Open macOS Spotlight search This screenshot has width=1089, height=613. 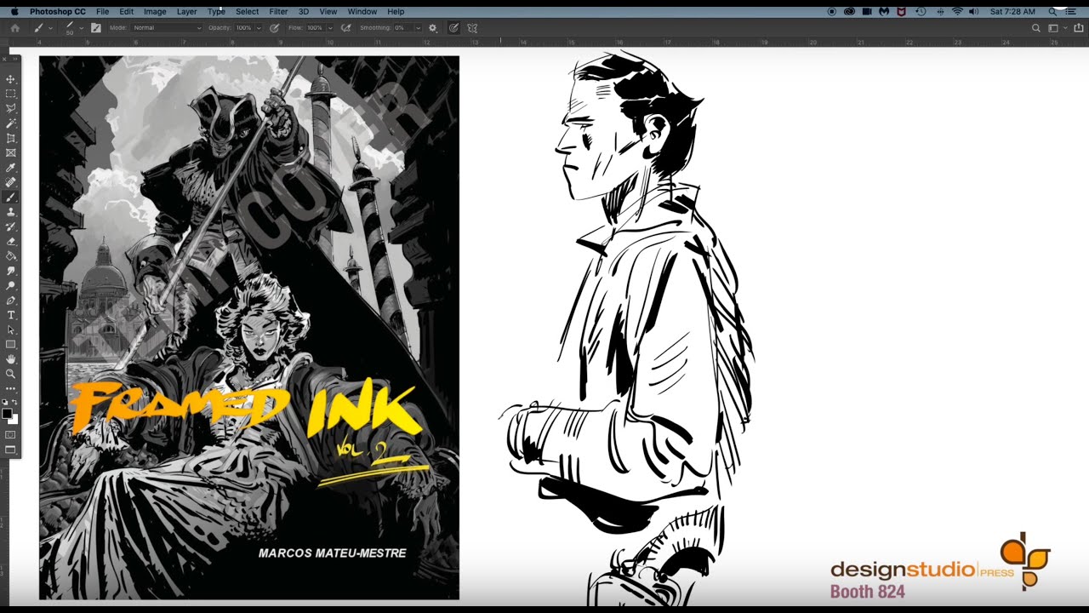[1052, 12]
